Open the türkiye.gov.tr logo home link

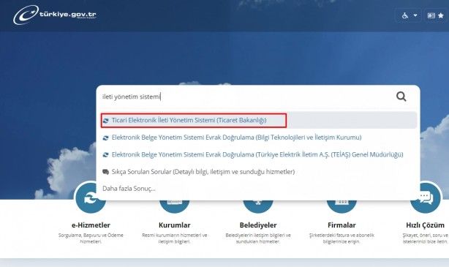coord(55,15)
